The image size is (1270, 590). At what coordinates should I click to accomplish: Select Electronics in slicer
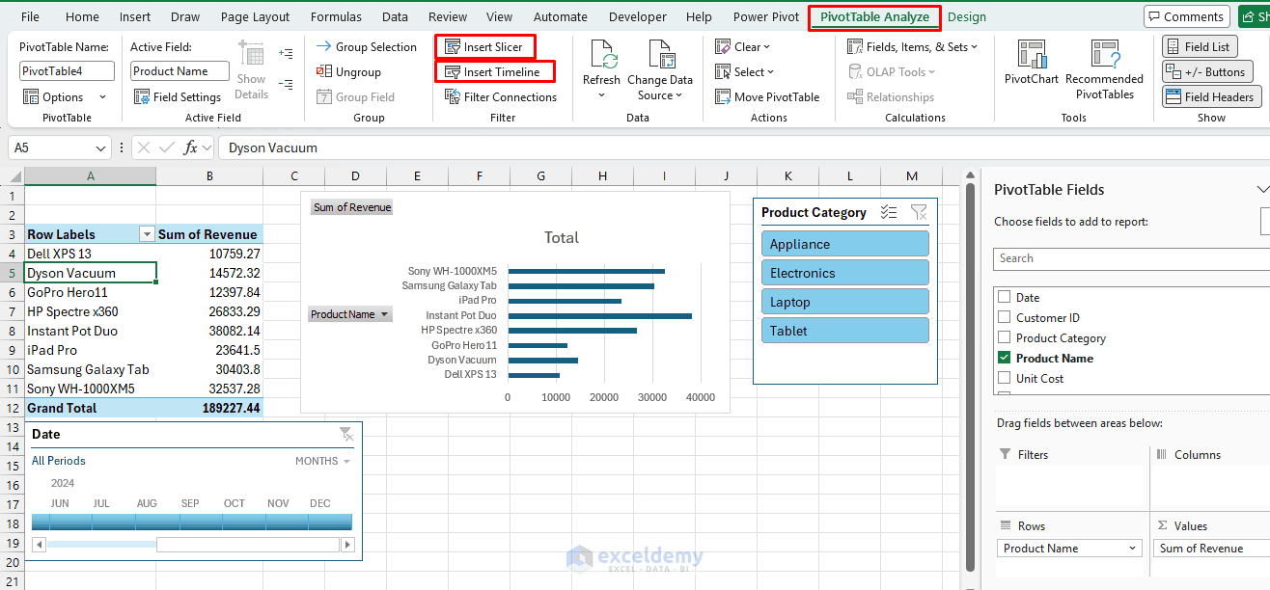(x=845, y=273)
